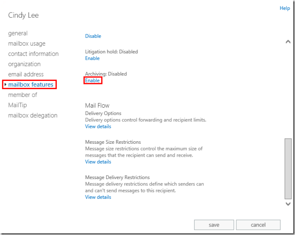Enable Archiving for the mailbox
This screenshot has height=235, width=295.
[93, 80]
